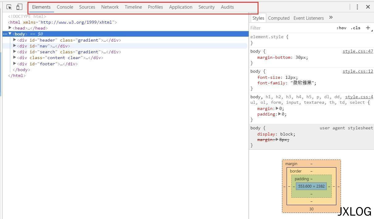Open the Elements tab
The width and height of the screenshot is (374, 219).
(41, 7)
